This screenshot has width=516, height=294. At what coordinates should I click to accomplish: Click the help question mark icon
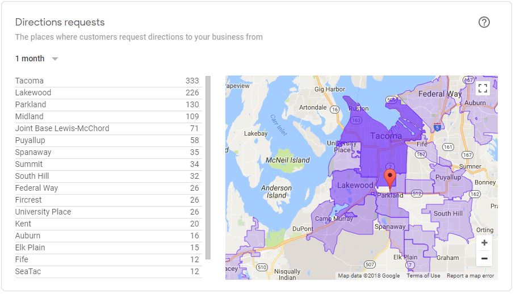[484, 23]
